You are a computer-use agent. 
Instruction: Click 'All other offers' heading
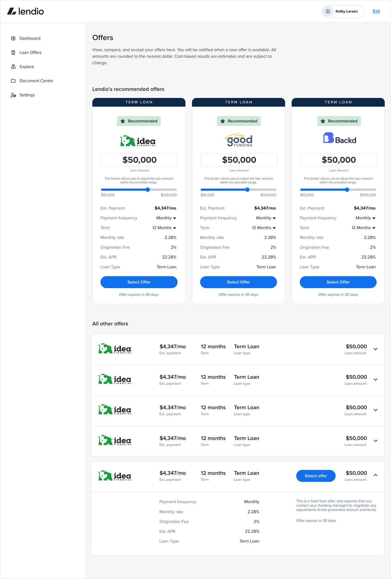110,324
